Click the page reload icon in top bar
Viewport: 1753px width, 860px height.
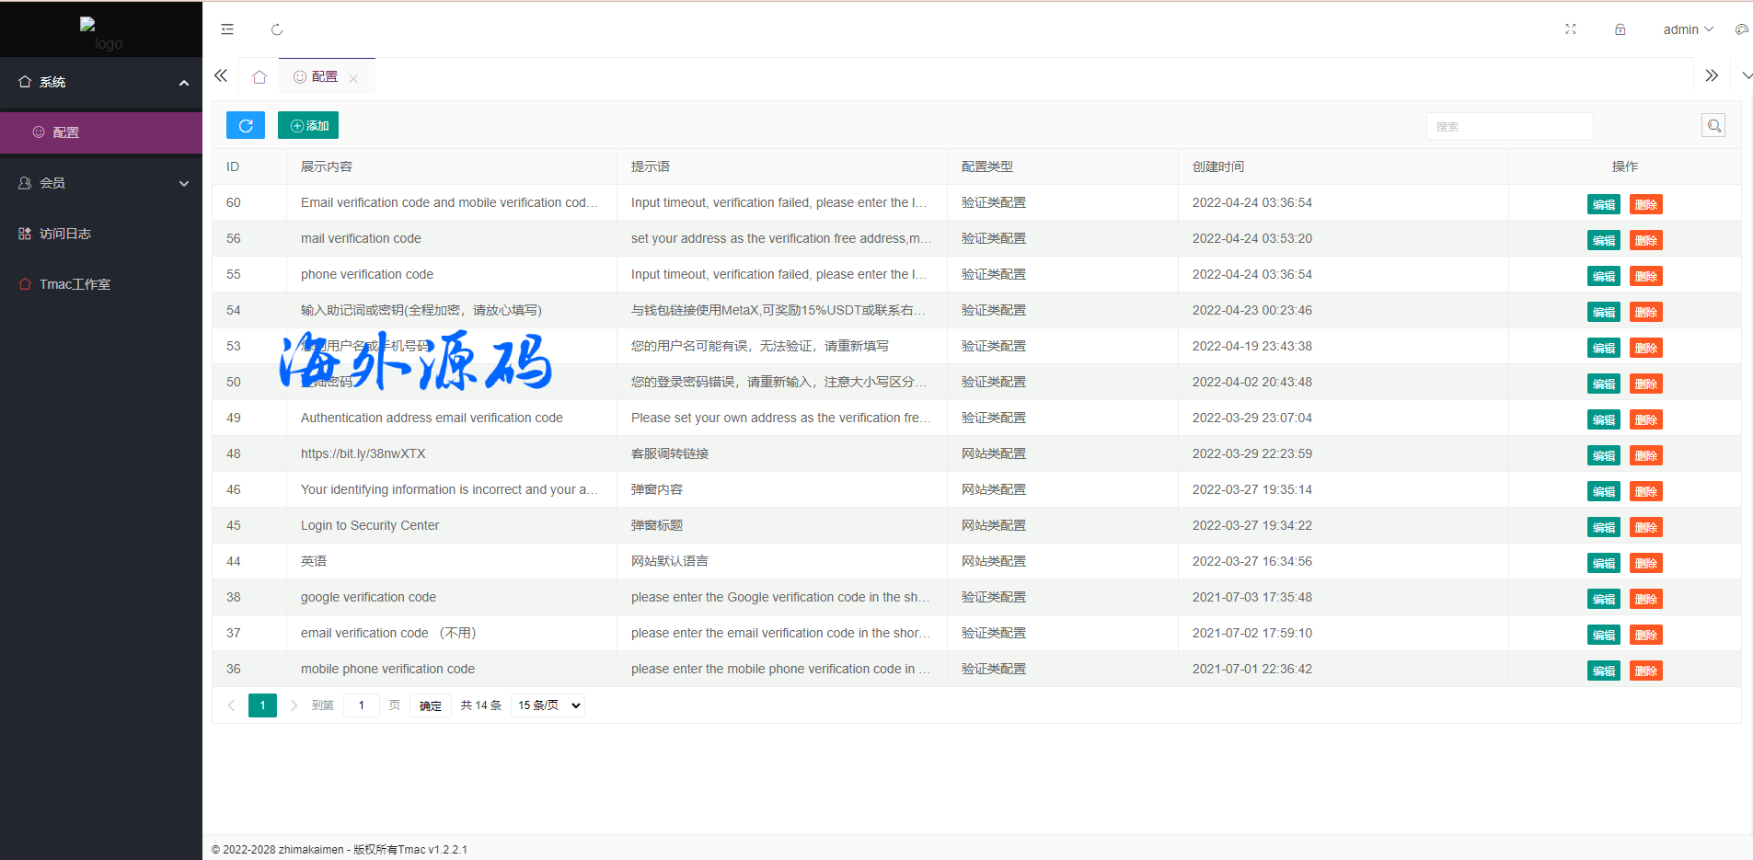point(276,29)
